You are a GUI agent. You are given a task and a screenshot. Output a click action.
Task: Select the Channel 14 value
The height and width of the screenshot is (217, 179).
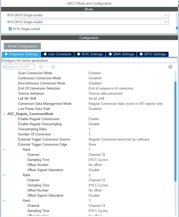pos(97,206)
